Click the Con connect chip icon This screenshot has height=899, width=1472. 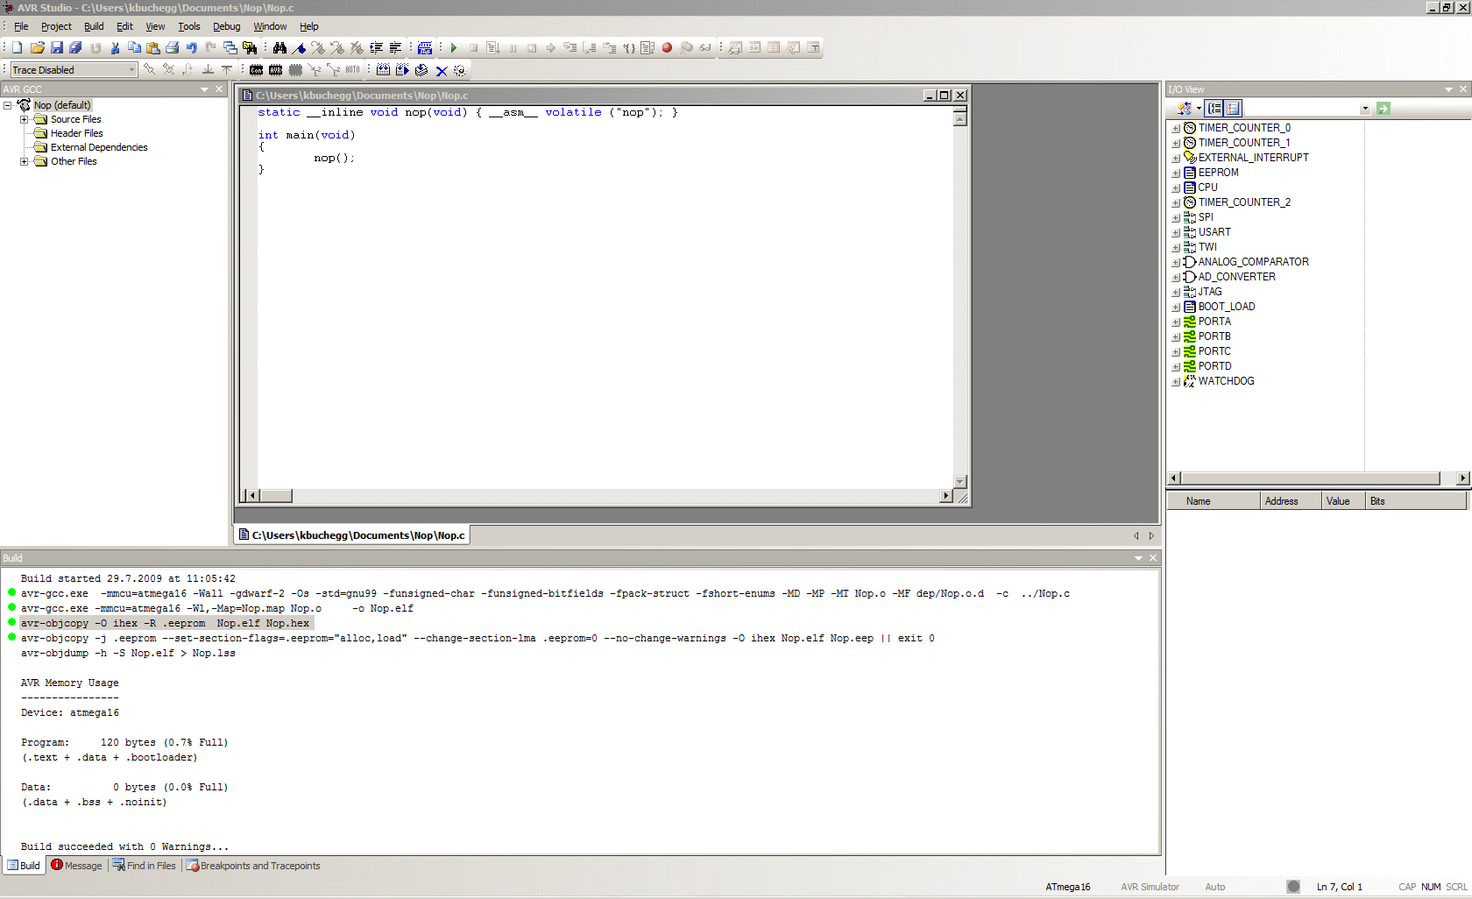256,70
